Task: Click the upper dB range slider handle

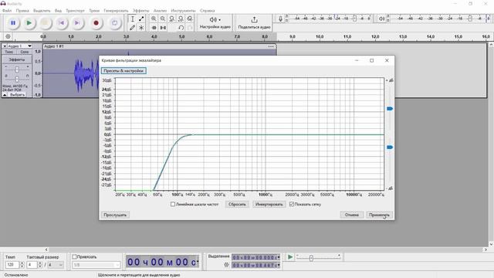Action: coord(390,108)
